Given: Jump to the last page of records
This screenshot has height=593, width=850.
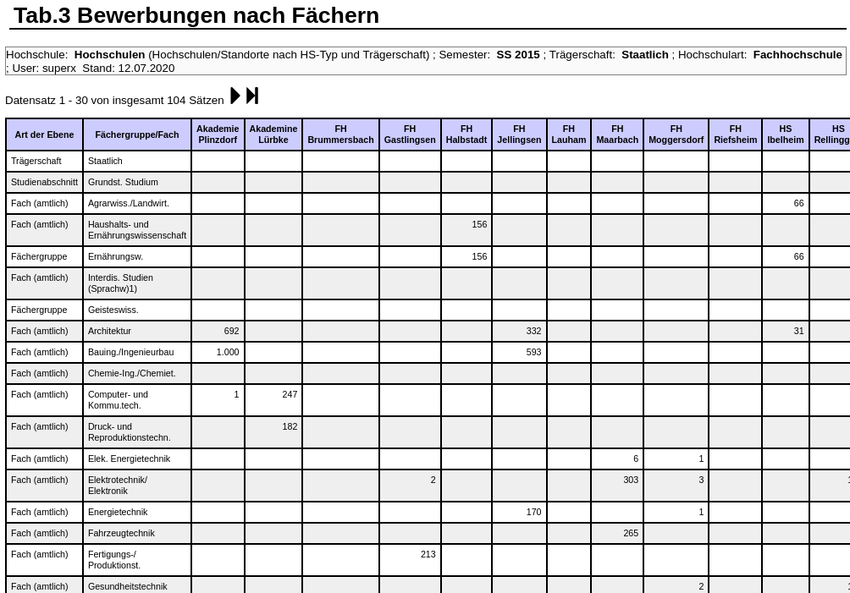Looking at the screenshot, I should 252,96.
